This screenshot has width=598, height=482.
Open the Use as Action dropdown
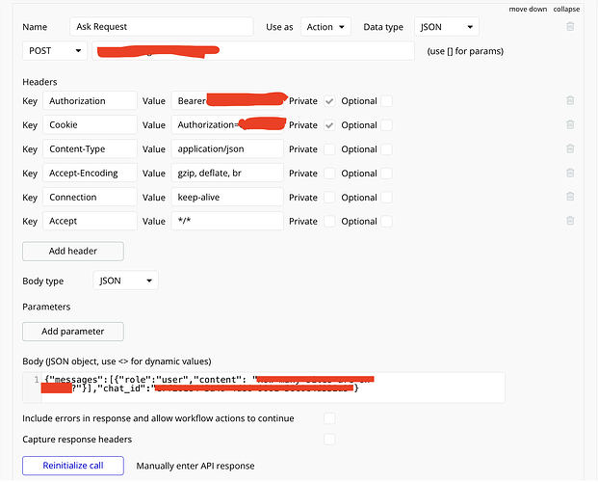(x=325, y=27)
